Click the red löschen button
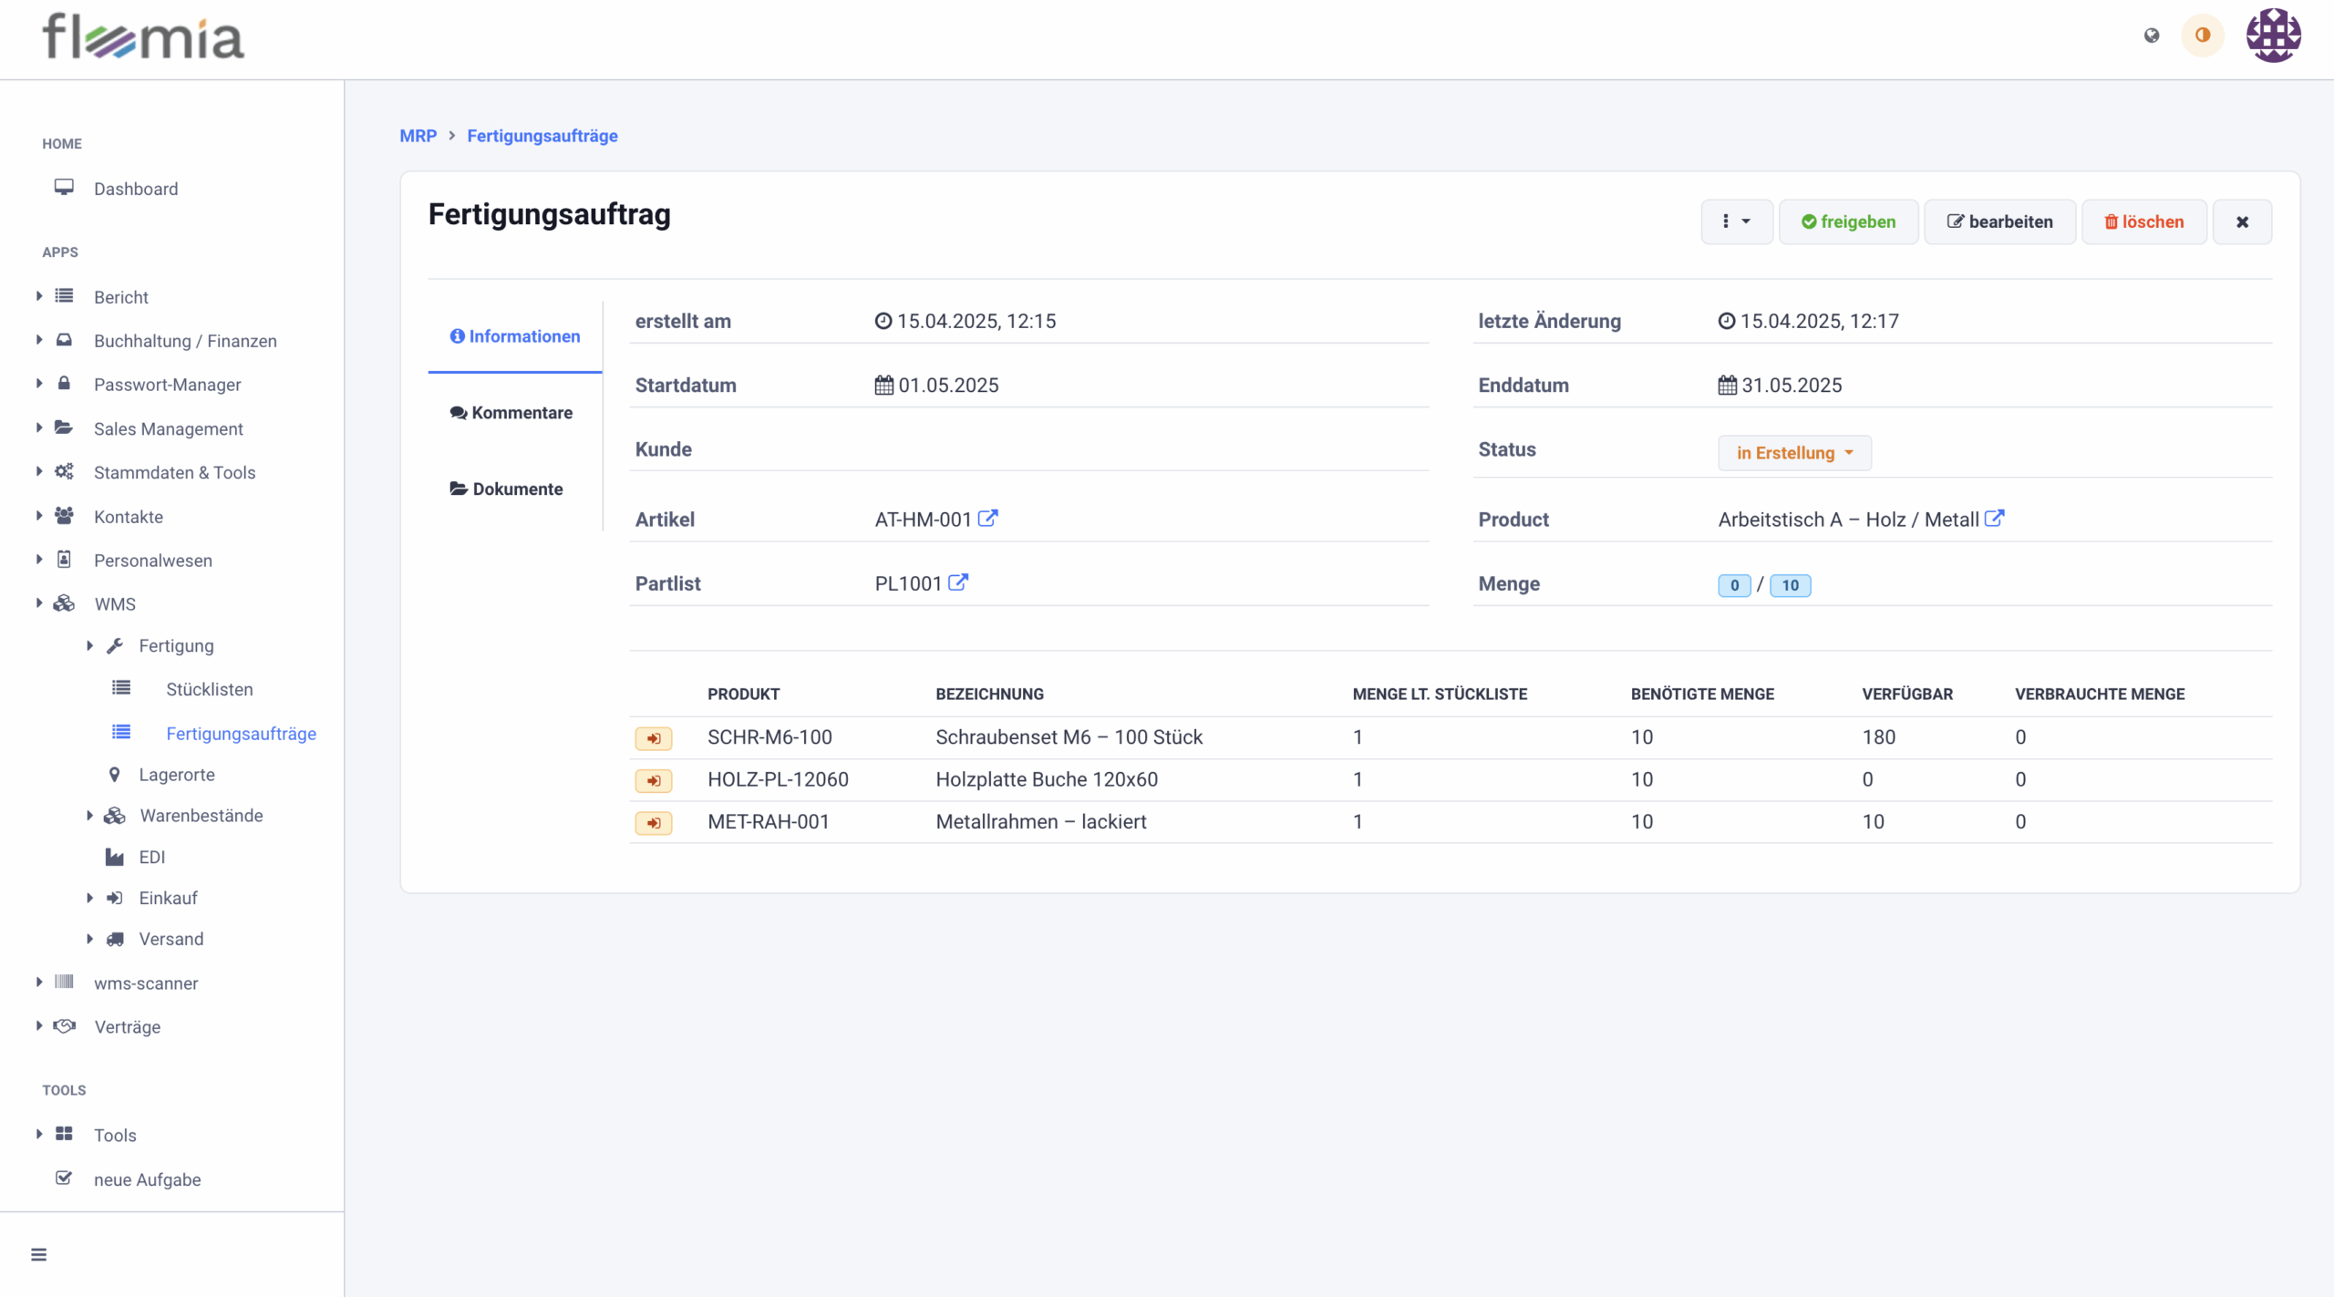This screenshot has height=1297, width=2334. coord(2143,221)
